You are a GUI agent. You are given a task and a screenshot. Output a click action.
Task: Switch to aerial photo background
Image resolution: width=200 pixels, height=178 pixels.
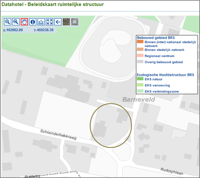[66, 22]
